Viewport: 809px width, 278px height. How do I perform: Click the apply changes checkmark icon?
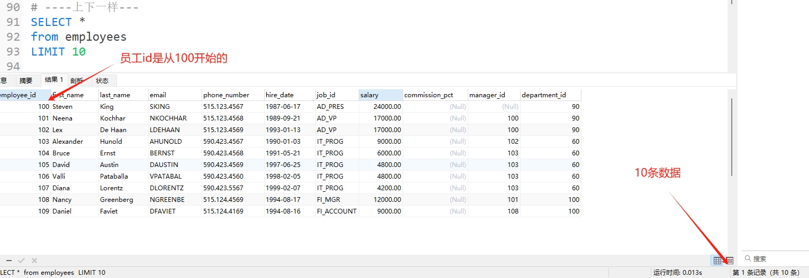(x=22, y=261)
